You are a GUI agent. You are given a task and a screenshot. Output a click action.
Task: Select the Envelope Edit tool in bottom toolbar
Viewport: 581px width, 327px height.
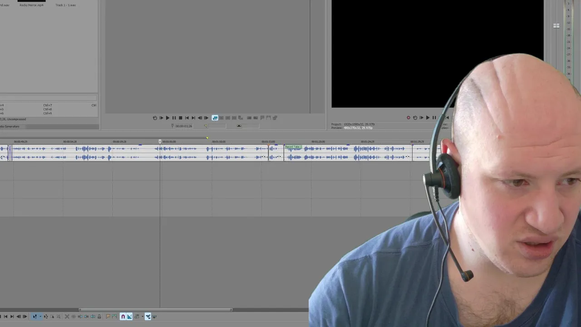[x=46, y=317]
